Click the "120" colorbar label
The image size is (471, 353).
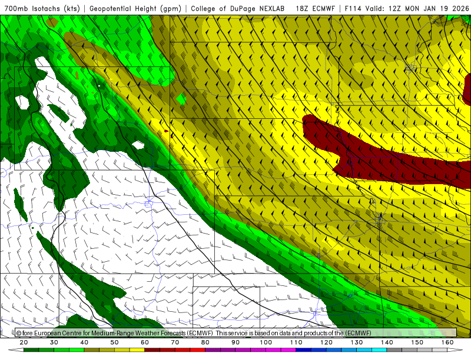pyautogui.click(x=326, y=342)
